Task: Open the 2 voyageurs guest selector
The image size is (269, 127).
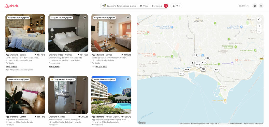Action: tap(157, 6)
